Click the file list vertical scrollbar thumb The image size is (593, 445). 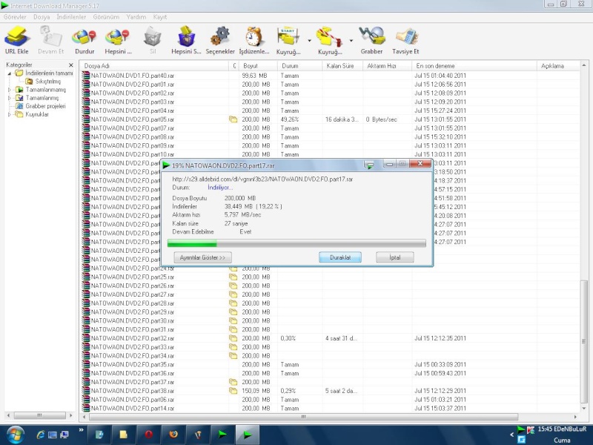pos(584,342)
